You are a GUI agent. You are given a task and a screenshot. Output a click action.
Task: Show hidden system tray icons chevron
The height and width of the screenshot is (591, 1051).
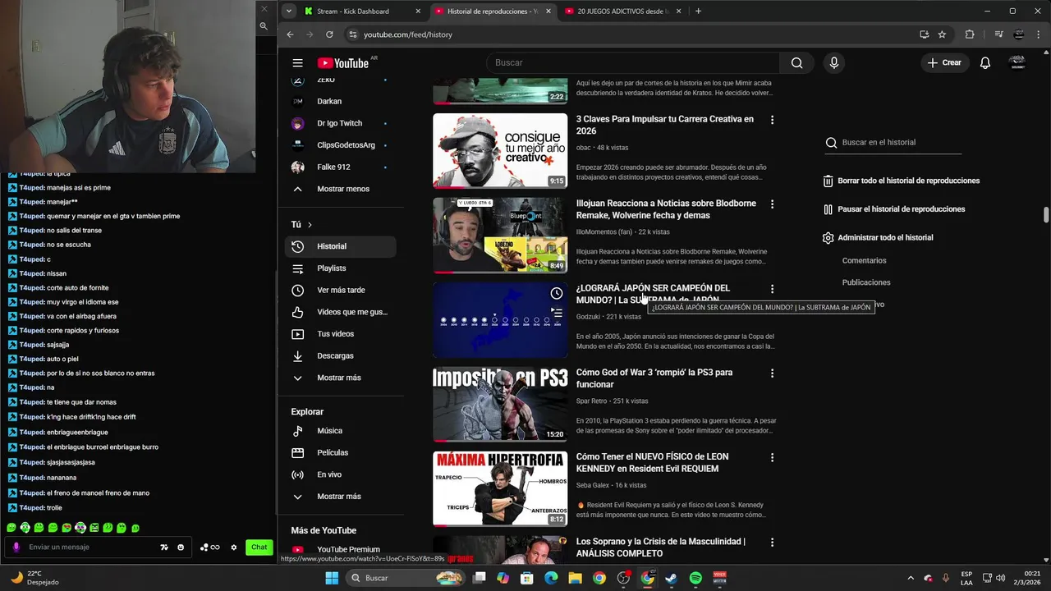[x=910, y=578]
